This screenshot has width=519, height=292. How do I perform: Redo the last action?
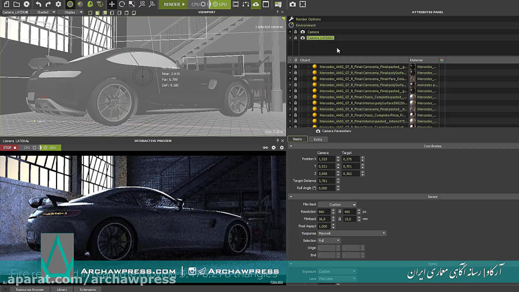[48, 4]
